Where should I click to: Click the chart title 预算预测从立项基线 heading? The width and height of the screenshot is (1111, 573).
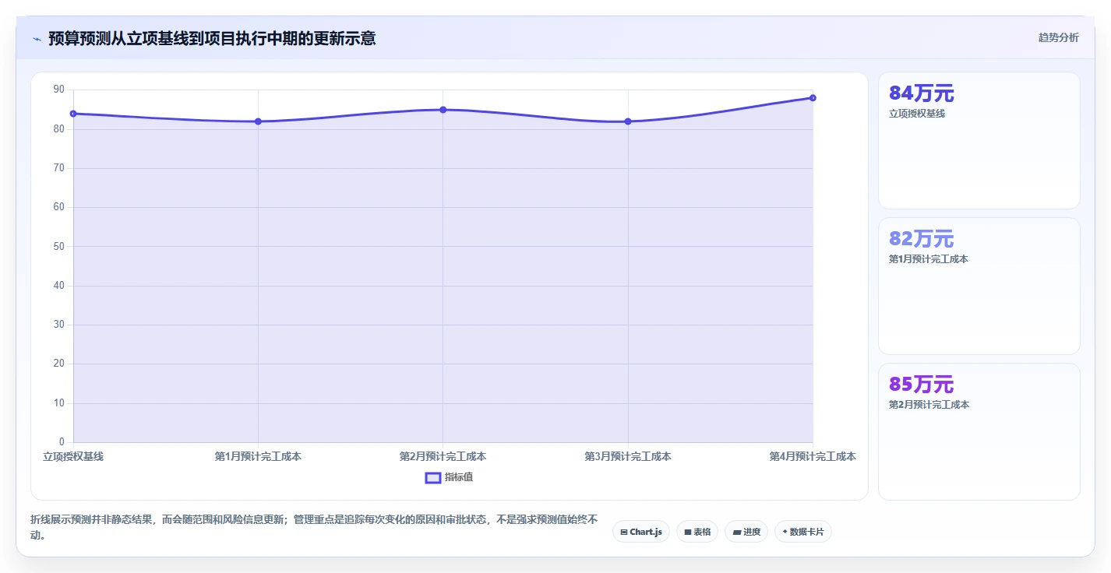[x=212, y=38]
